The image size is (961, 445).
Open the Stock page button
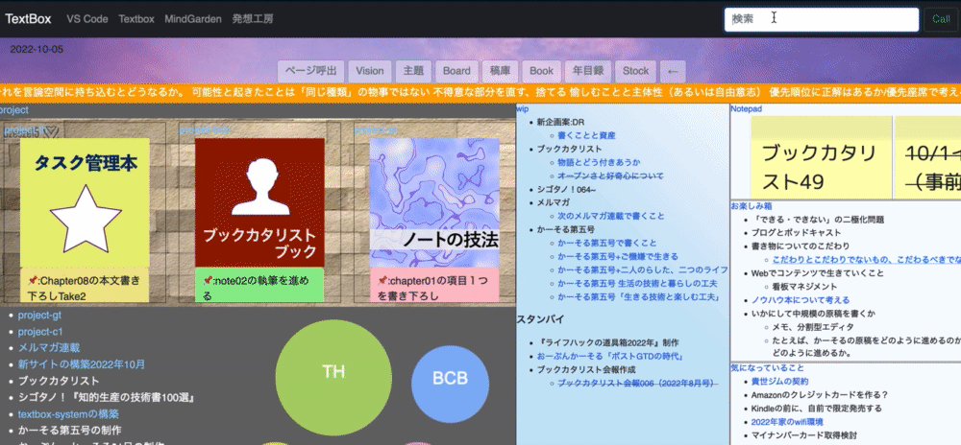pyautogui.click(x=635, y=71)
